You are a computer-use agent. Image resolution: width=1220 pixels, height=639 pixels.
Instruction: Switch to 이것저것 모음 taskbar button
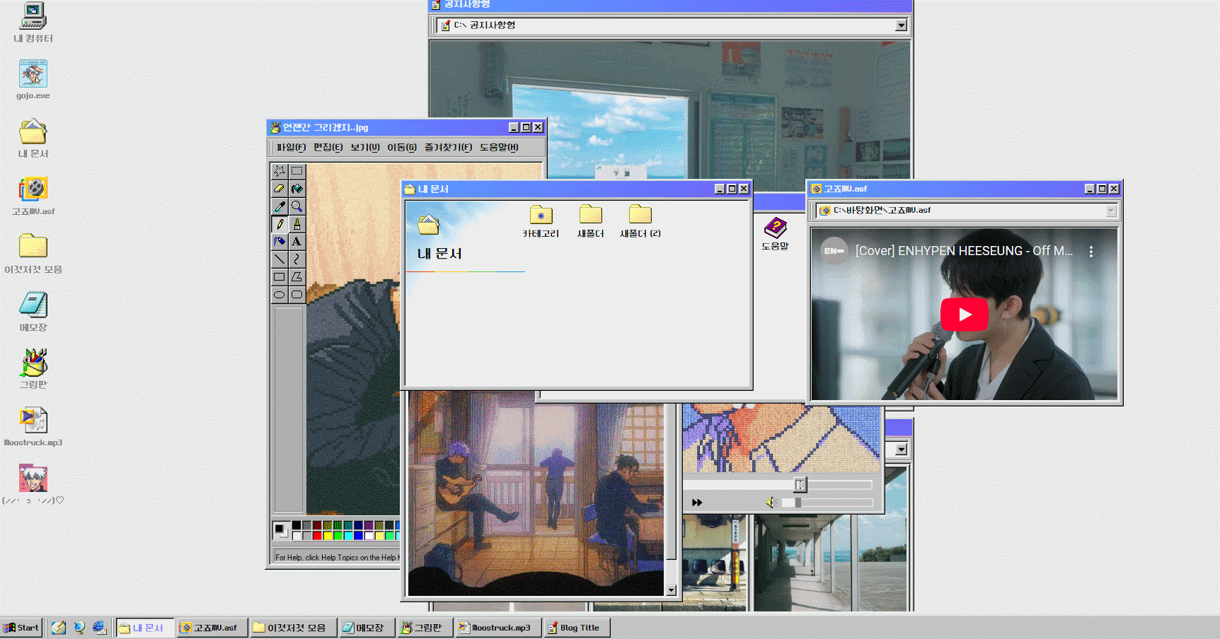coord(293,628)
